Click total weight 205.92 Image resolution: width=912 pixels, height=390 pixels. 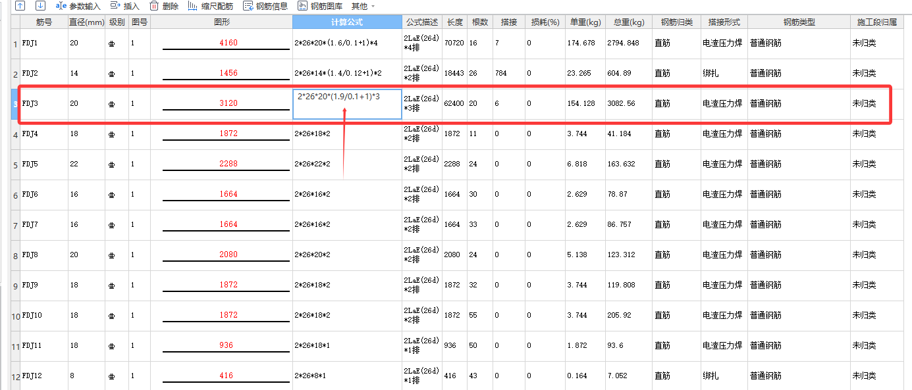619,316
